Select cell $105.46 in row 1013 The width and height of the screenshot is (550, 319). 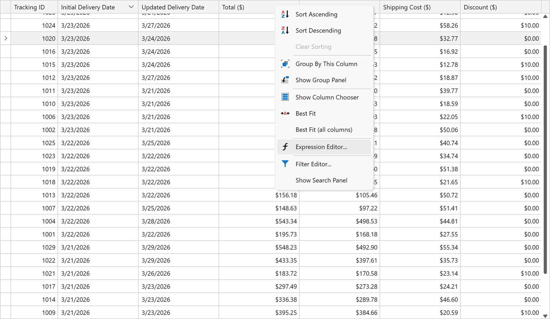tap(340, 195)
